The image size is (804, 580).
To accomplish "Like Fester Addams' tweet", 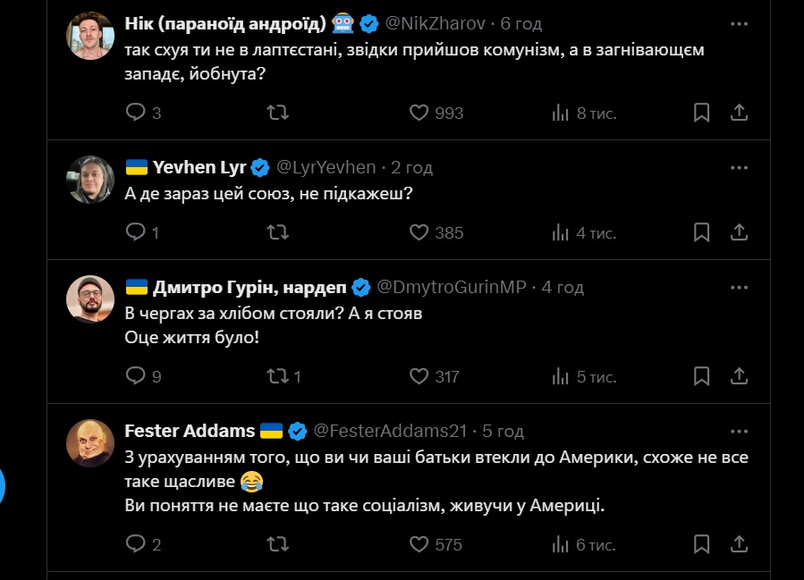I will click(419, 543).
